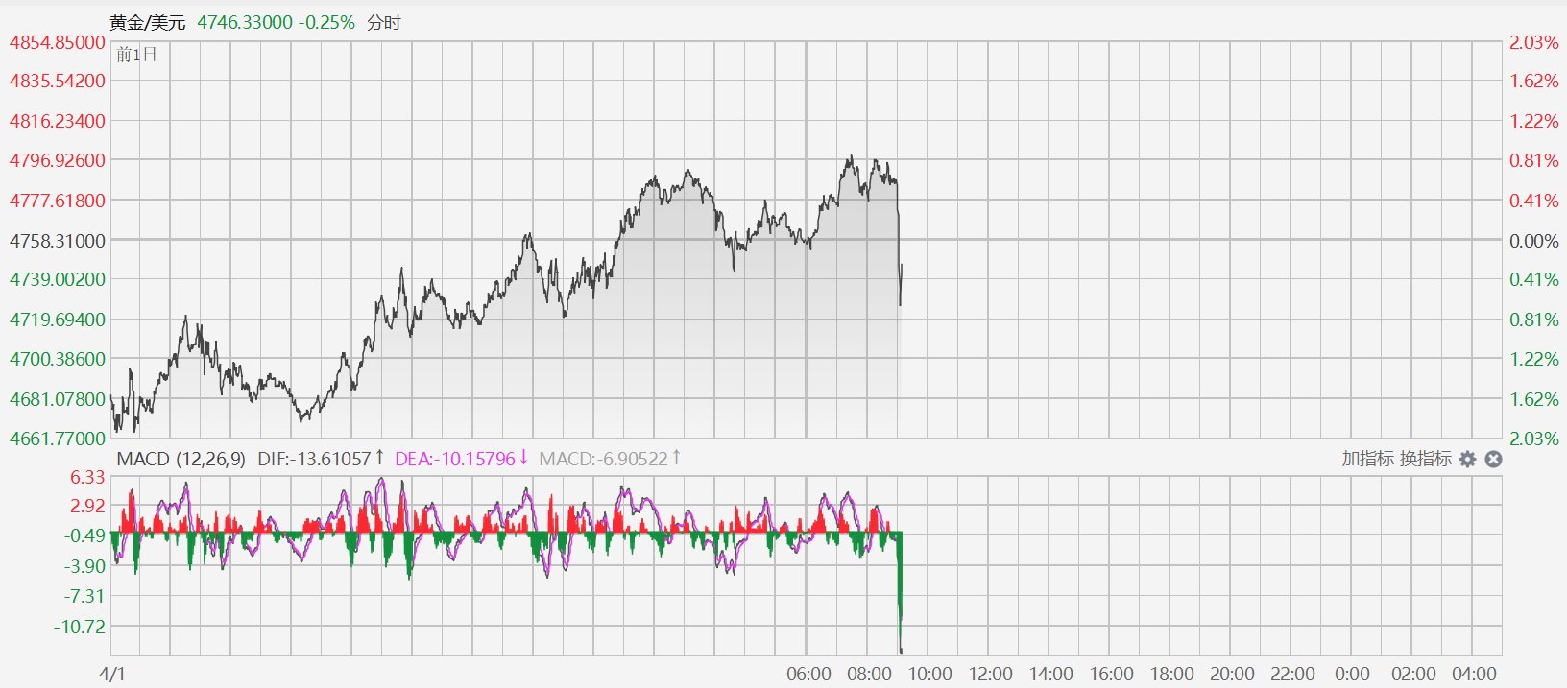Click the 黄金/美元 symbol title

click(x=148, y=22)
